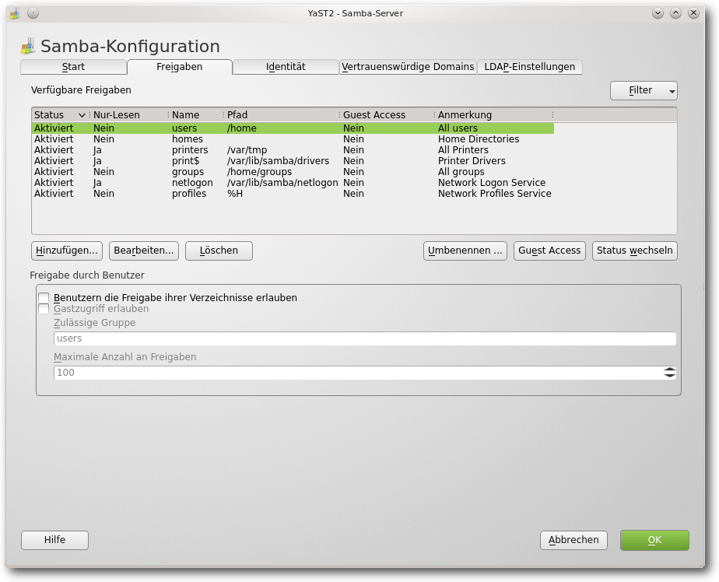Open the Identität tab

point(286,67)
